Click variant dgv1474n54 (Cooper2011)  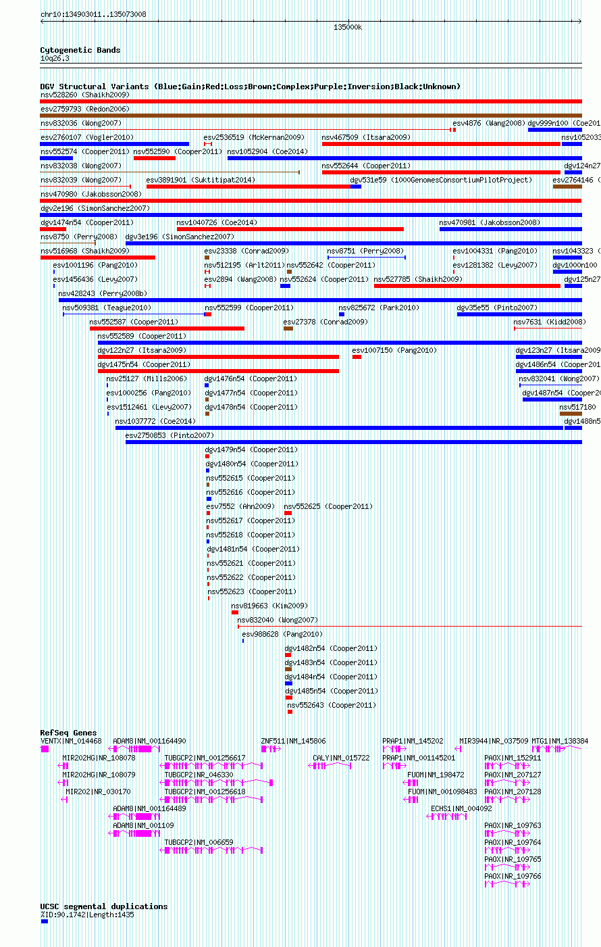coord(53,229)
